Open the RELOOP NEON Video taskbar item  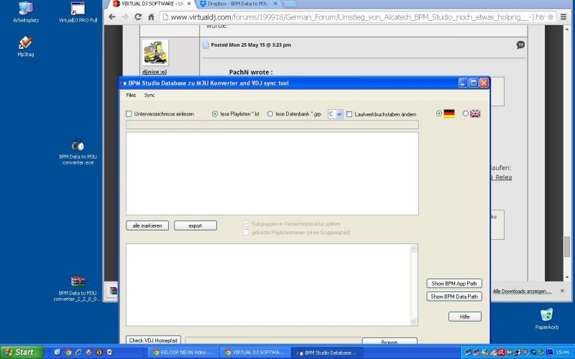tap(183, 353)
